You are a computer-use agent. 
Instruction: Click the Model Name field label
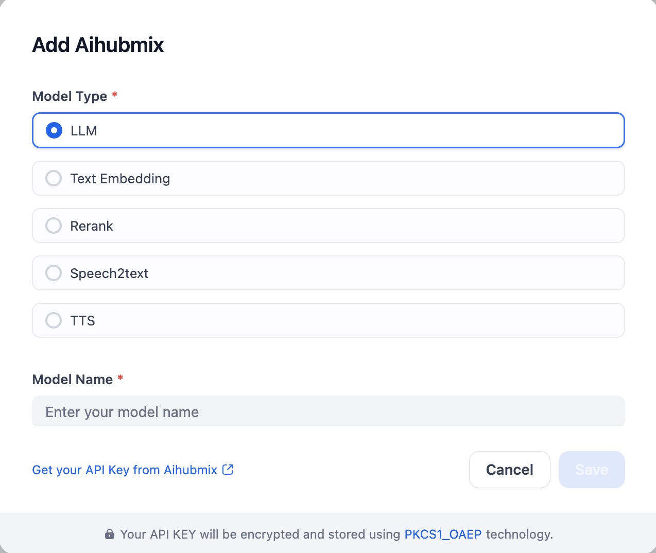(x=72, y=379)
